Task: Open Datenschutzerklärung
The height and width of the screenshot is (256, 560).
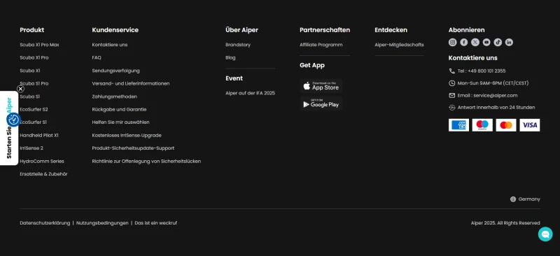Action: tap(45, 223)
